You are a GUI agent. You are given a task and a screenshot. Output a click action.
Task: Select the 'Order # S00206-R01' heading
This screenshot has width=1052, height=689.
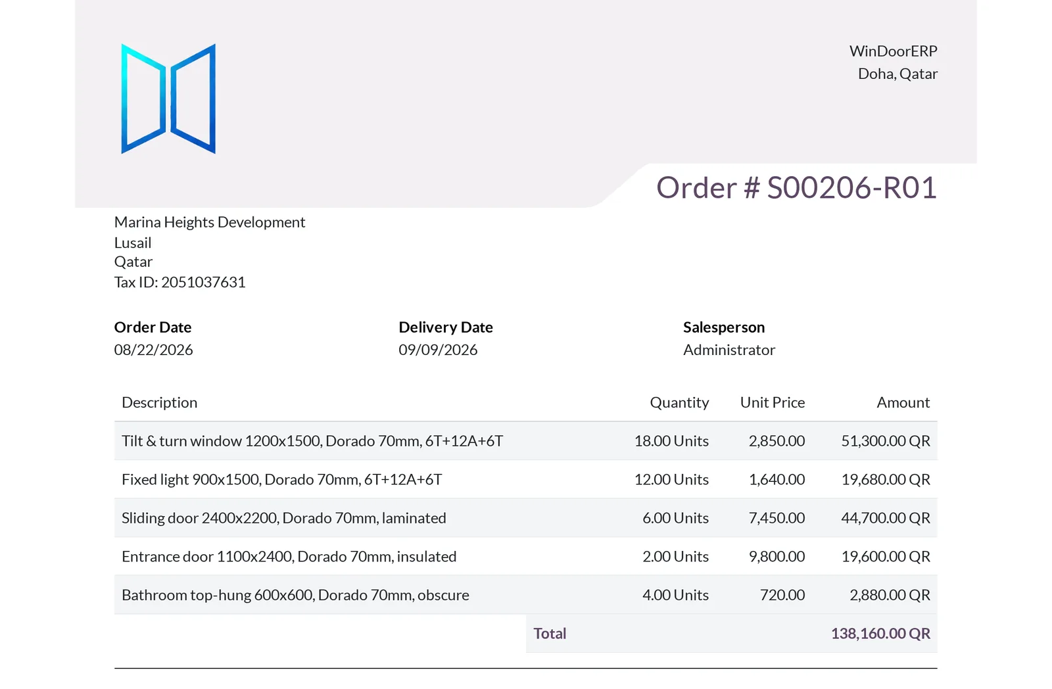(x=796, y=188)
